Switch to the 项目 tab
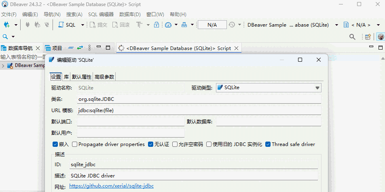Viewport: 385px width, 192px height. pyautogui.click(x=54, y=48)
